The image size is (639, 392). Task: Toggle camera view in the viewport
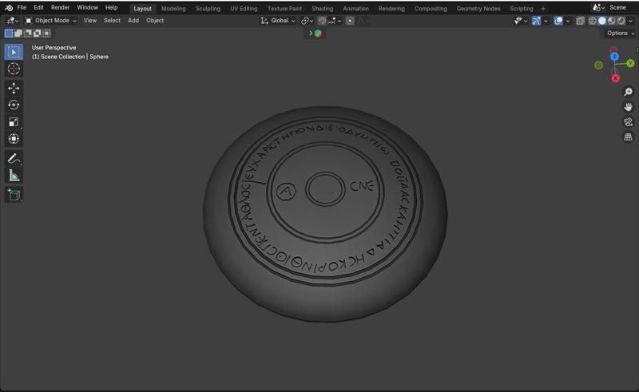[x=628, y=122]
